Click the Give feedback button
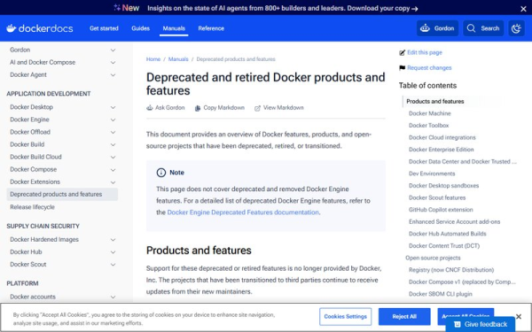The width and height of the screenshot is (532, 332). 481,324
